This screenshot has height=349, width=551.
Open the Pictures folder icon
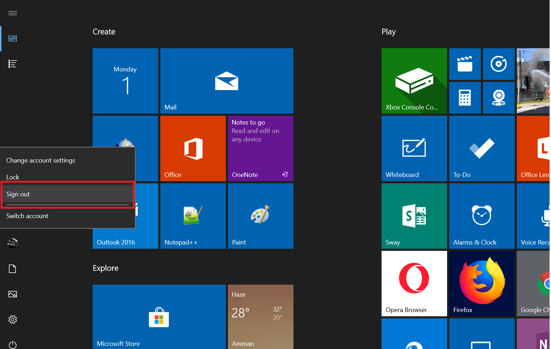coord(13,294)
